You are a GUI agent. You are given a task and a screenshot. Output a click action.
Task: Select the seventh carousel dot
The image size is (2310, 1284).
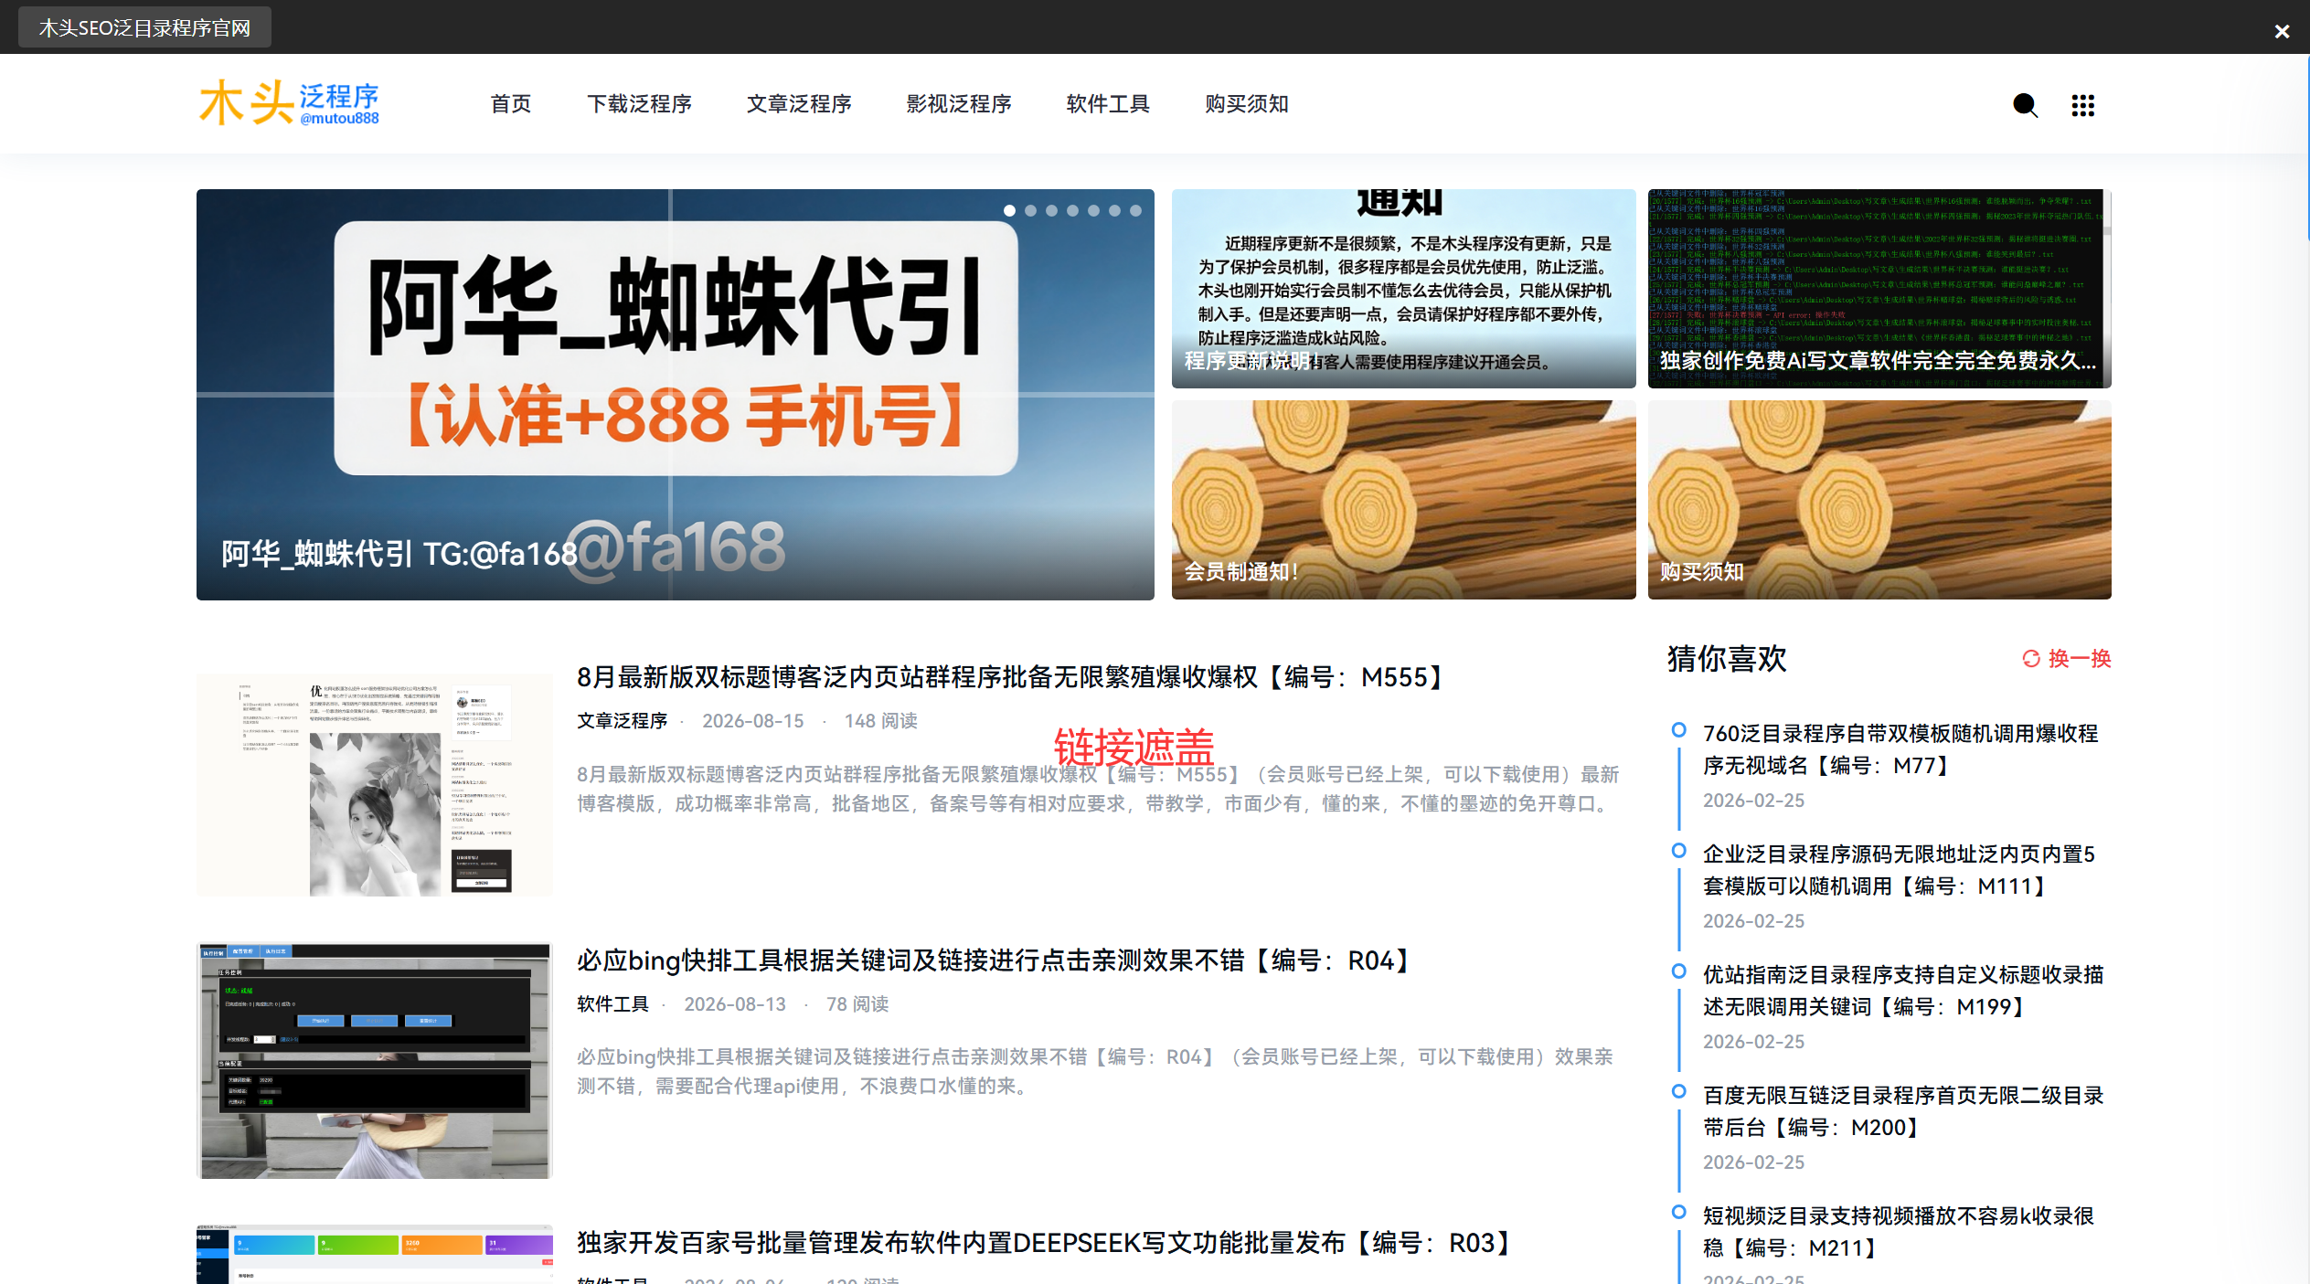[x=1135, y=210]
